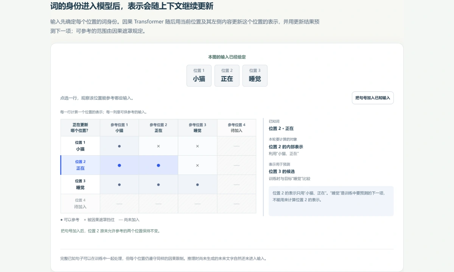Click the dash in row 小猫, column 参考位置 4

tap(236, 146)
